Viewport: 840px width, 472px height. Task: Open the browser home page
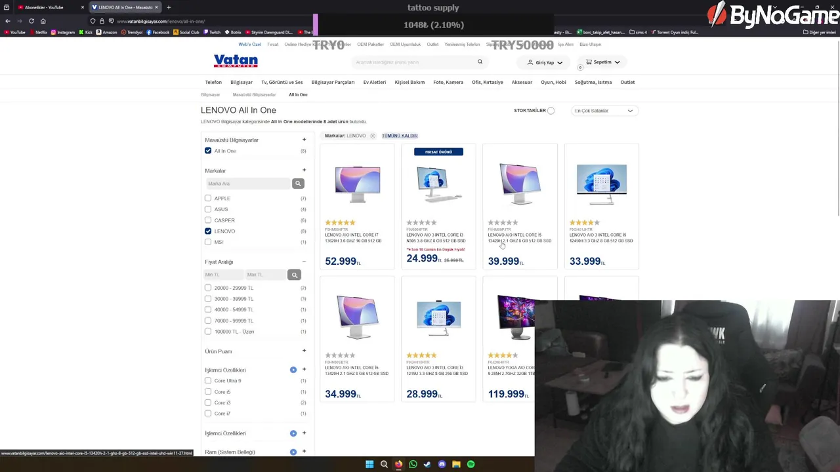click(43, 21)
